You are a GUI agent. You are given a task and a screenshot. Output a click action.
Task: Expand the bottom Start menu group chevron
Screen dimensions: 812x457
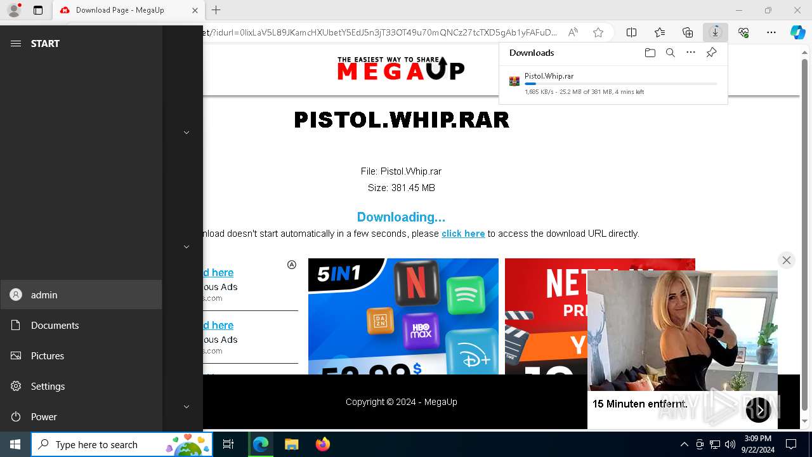click(x=187, y=407)
